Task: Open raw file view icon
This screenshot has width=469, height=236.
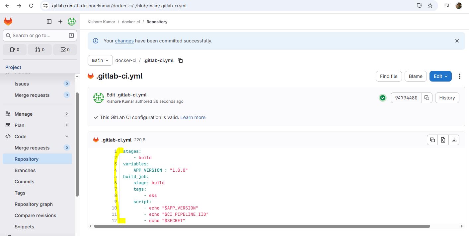Action: tap(443, 140)
